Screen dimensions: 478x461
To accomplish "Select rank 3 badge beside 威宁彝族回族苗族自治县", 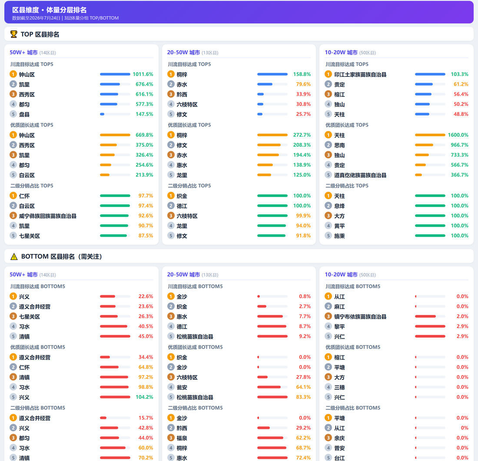I will (x=13, y=216).
